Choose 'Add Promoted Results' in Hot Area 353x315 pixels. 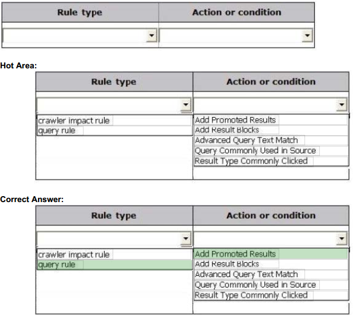271,120
